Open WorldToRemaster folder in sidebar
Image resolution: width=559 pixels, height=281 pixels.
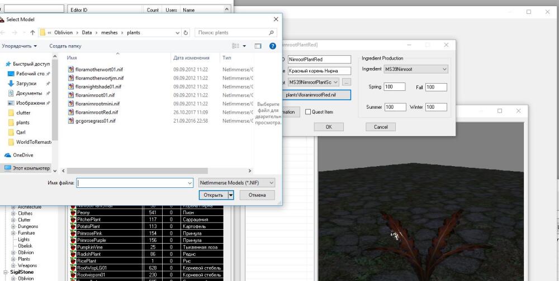29,142
